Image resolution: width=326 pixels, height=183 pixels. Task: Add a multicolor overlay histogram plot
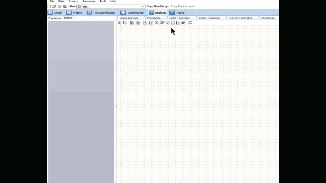[138, 23]
